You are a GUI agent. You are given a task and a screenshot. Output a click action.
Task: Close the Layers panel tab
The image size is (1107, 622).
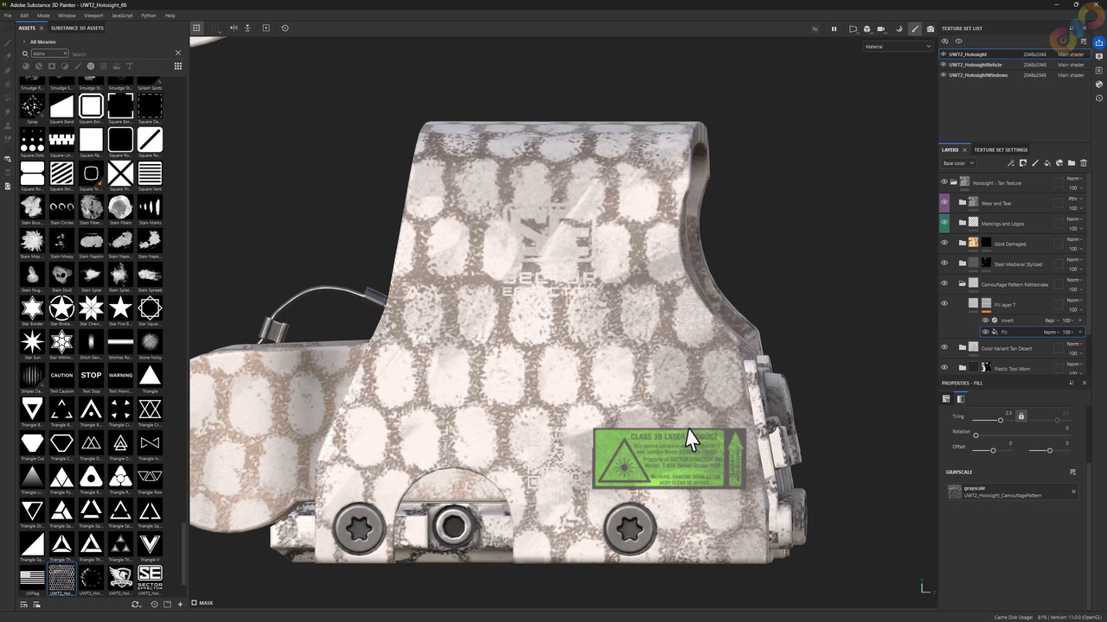(x=964, y=149)
